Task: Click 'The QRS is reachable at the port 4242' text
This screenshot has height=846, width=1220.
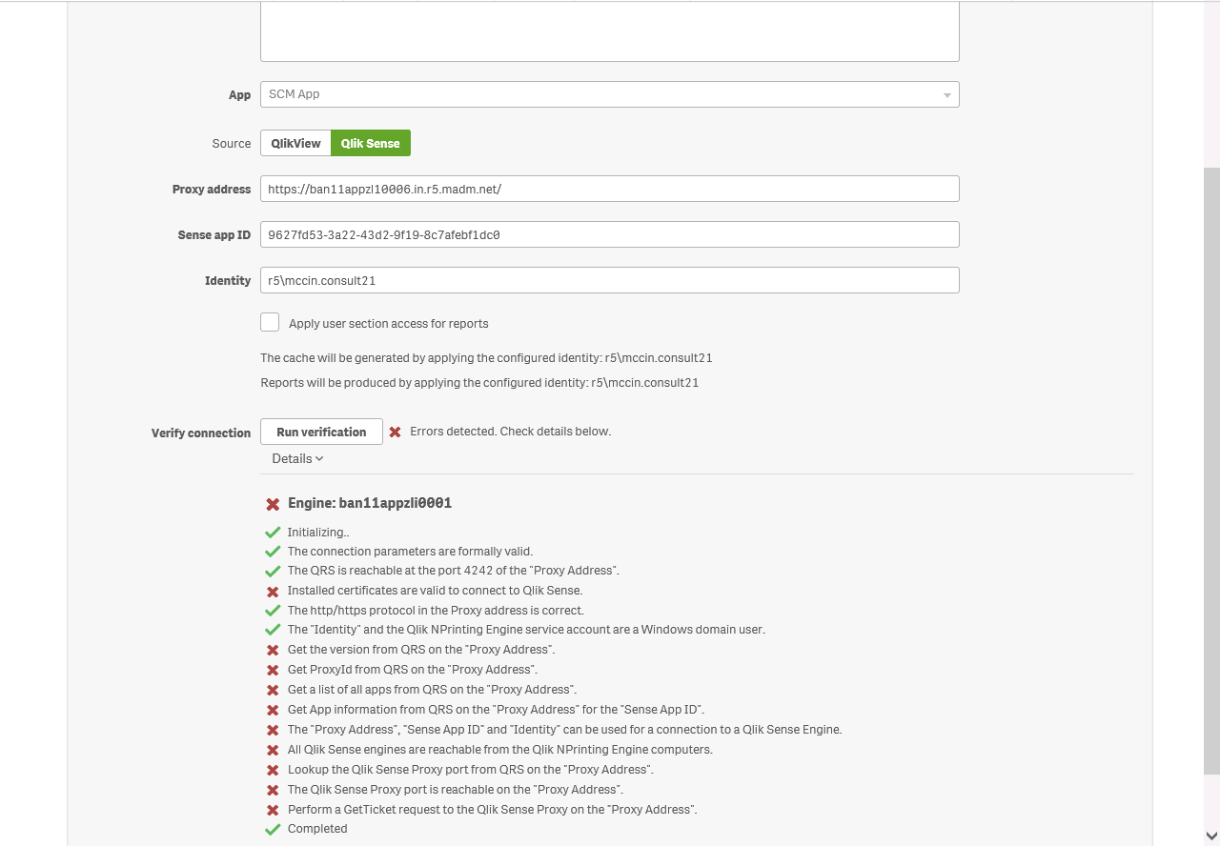Action: (454, 571)
